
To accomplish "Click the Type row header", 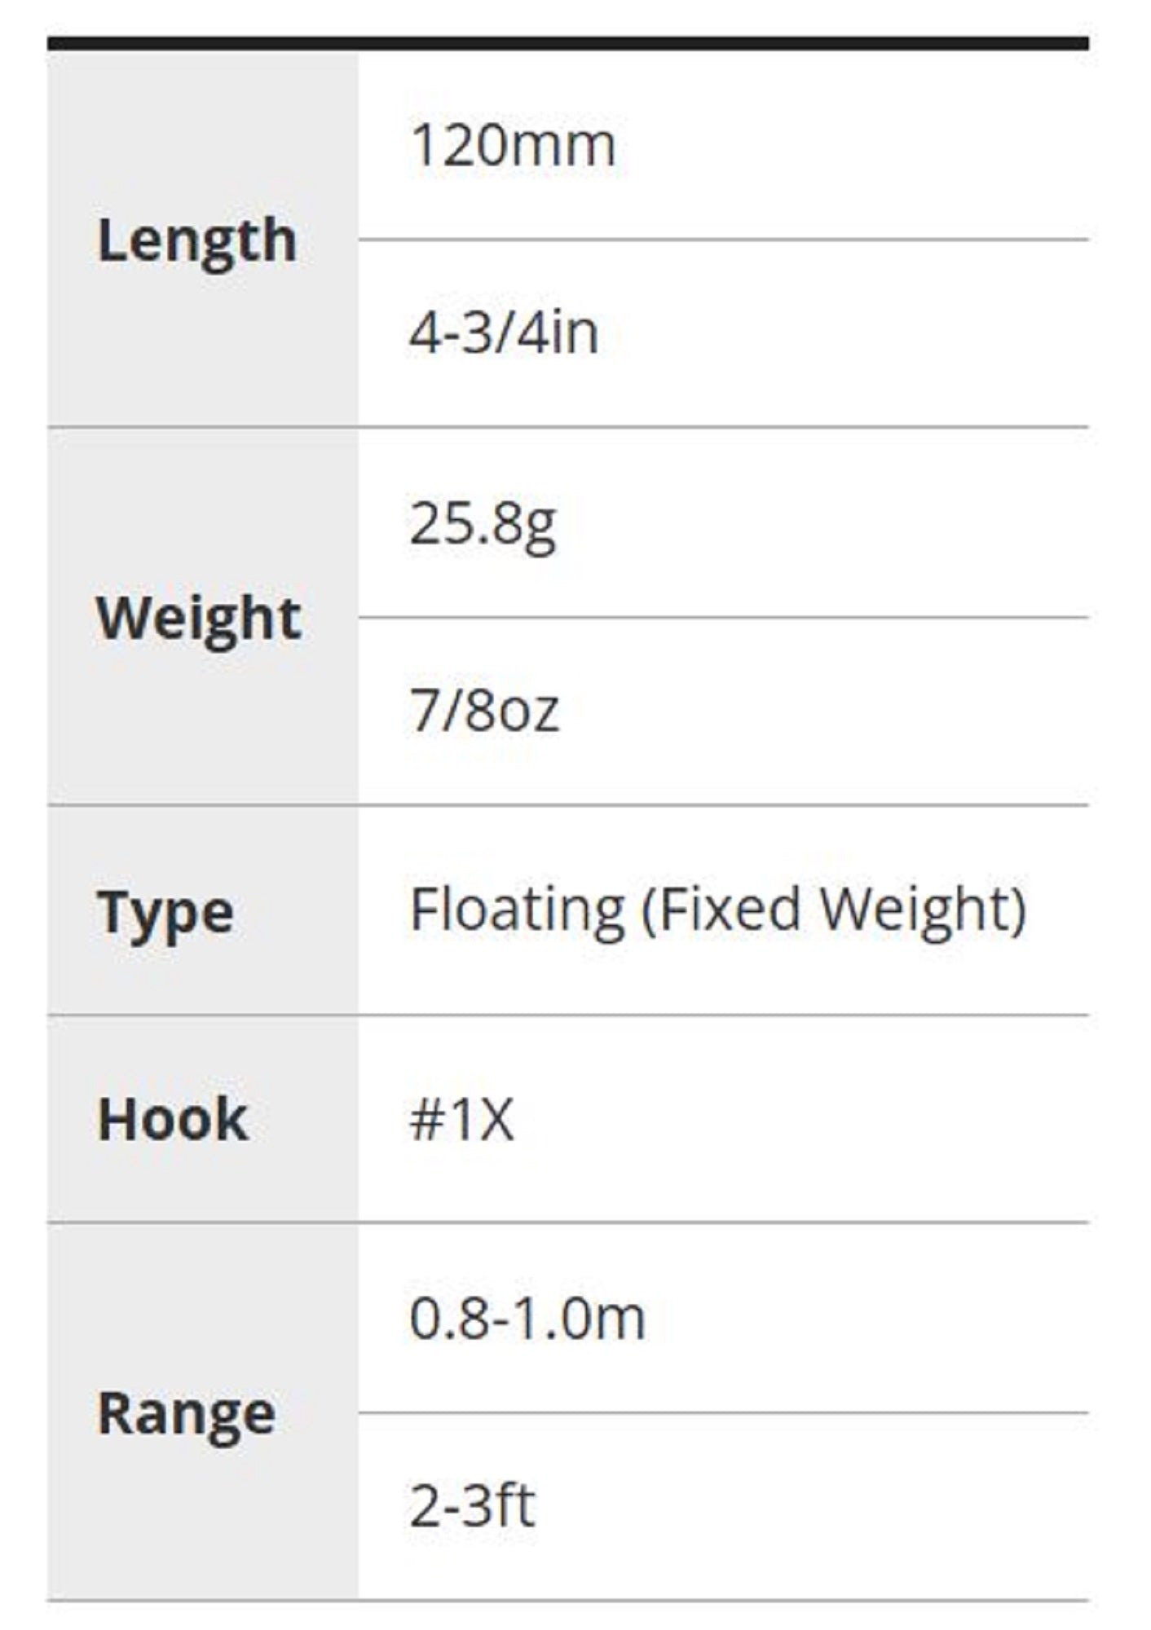I will point(165,913).
